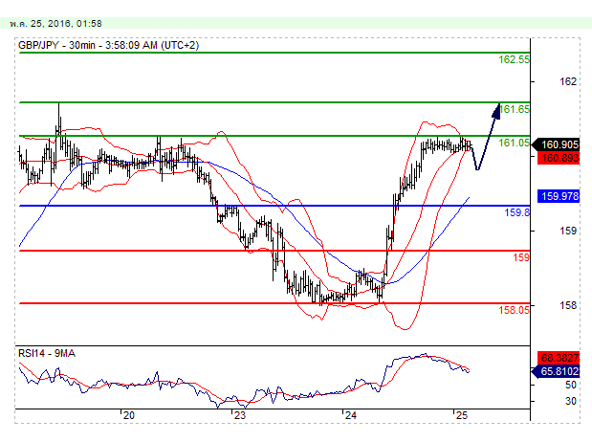Image resolution: width=592 pixels, height=442 pixels.
Task: Click the black current price tag 160.905
Action: pyautogui.click(x=556, y=144)
